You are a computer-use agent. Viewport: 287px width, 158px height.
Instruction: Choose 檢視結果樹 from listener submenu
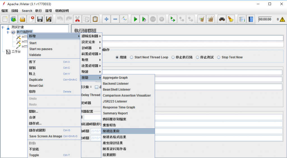click(128, 131)
